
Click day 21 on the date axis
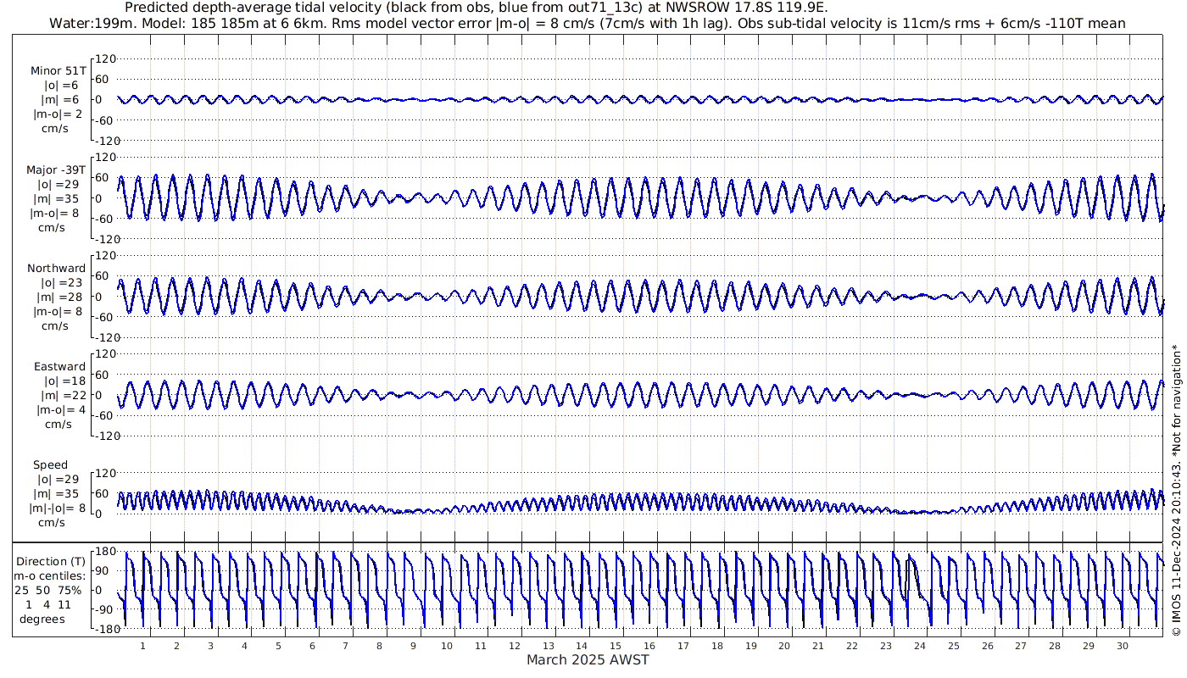(x=818, y=646)
